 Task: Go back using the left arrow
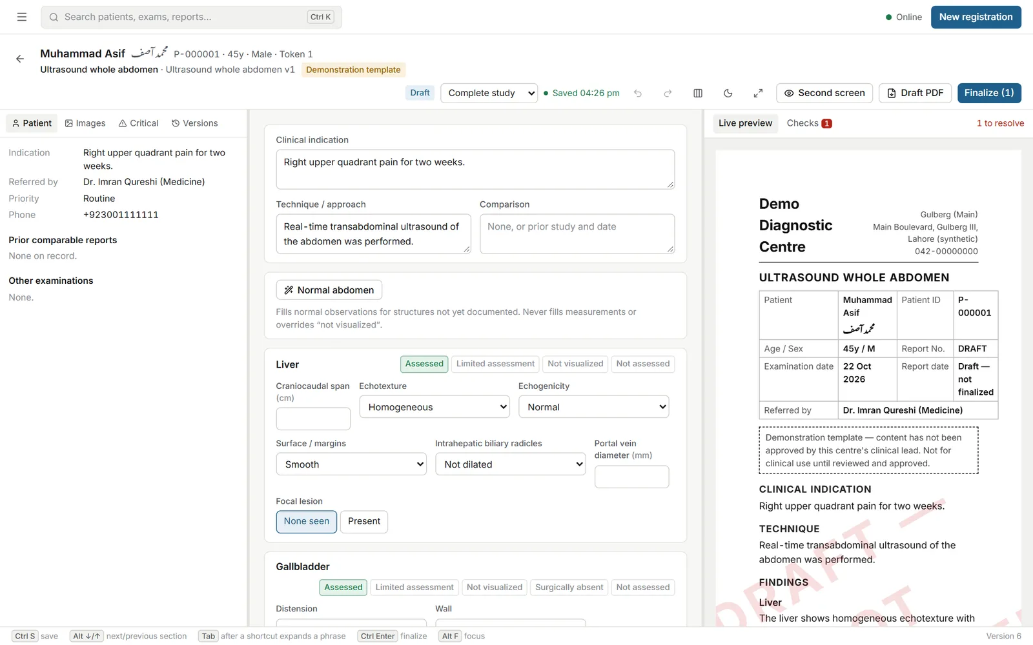coord(20,59)
